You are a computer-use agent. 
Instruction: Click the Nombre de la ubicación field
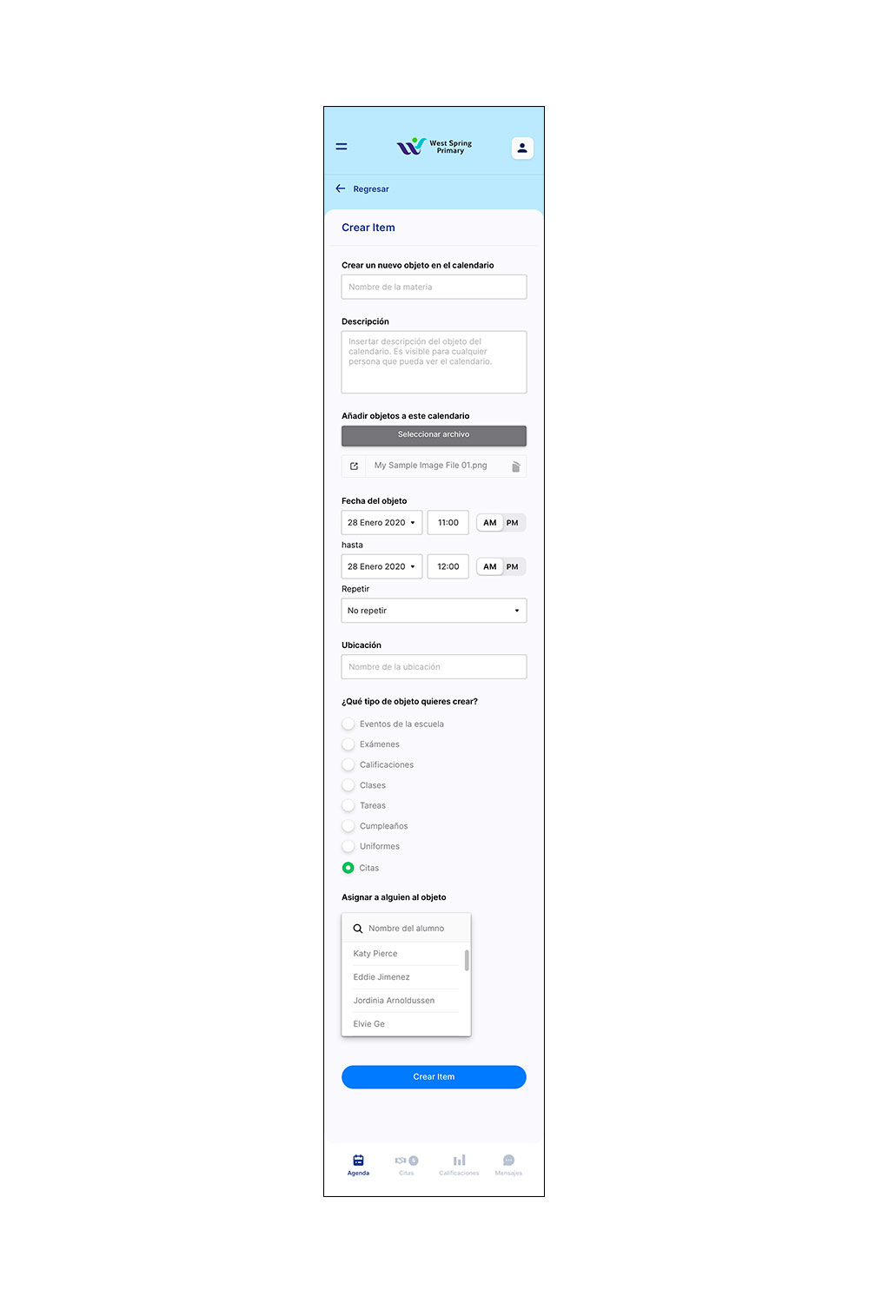[434, 667]
